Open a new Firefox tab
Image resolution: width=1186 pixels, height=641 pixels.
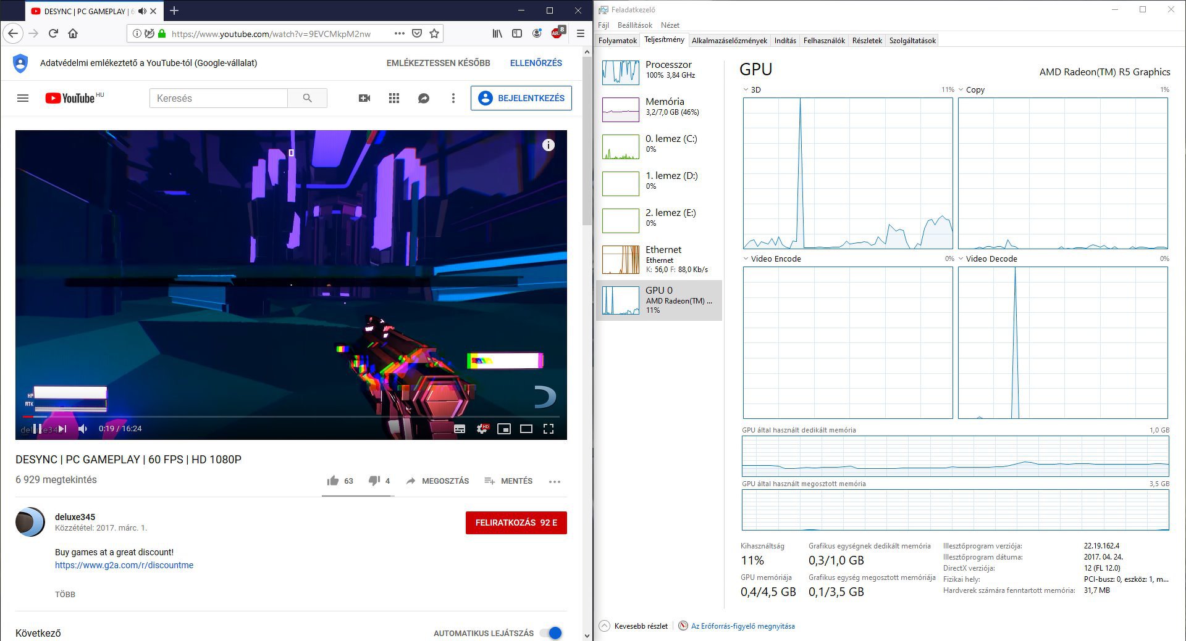click(x=174, y=10)
